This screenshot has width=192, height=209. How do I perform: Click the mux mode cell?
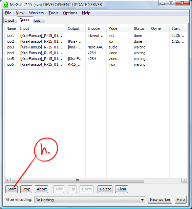click(112, 64)
